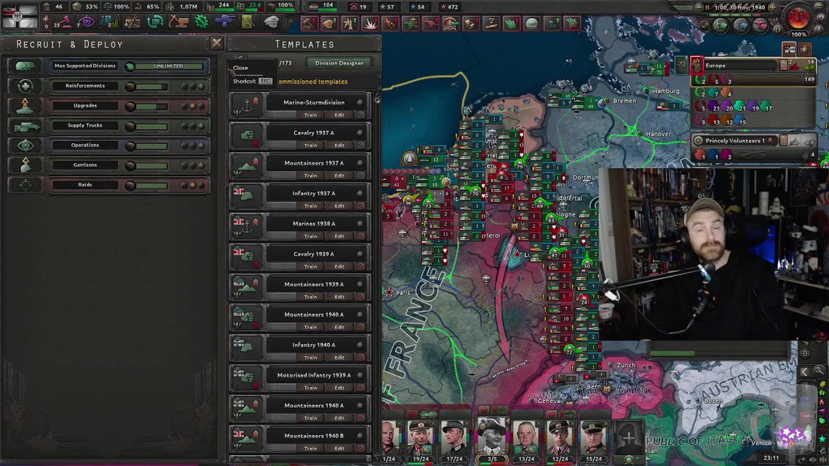Screen dimensions: 829x466
Task: Toggle Cavalry 1937 A status light
Action: point(361,133)
